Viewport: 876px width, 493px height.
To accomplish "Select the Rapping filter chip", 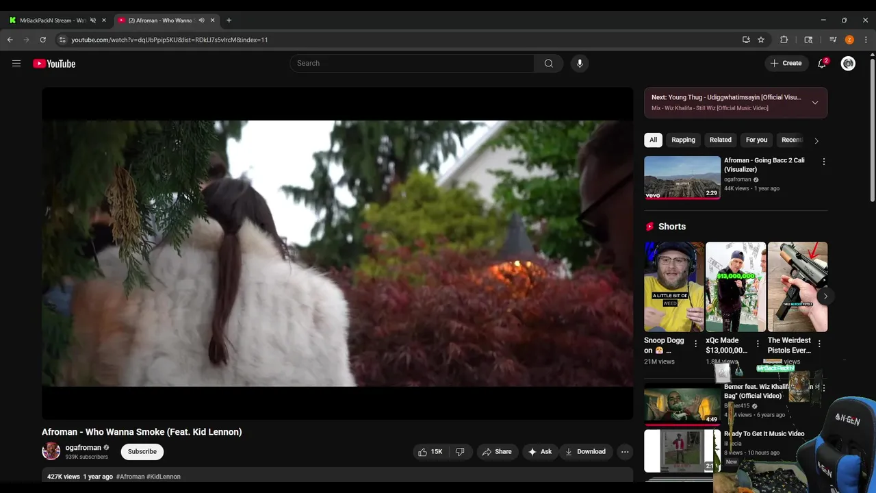I will [x=683, y=140].
